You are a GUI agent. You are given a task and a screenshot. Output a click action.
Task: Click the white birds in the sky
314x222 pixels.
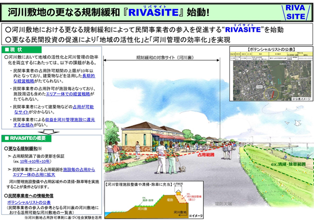[x=294, y=122]
